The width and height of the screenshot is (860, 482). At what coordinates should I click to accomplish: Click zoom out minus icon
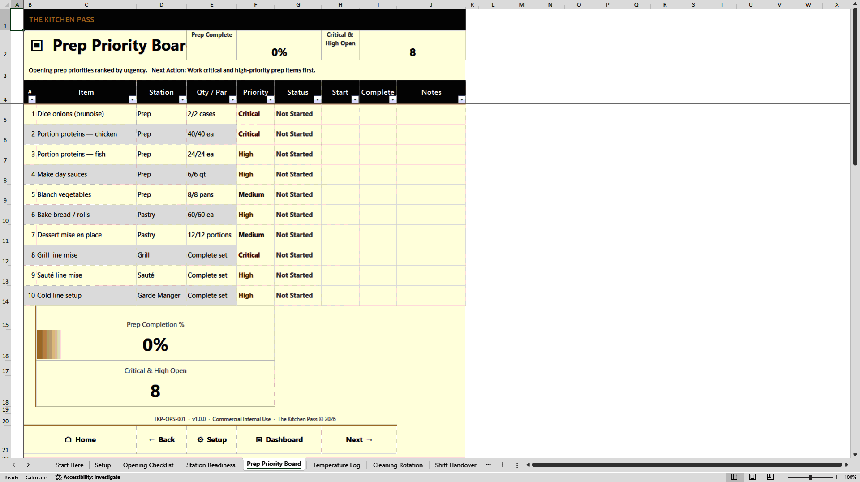coord(784,477)
